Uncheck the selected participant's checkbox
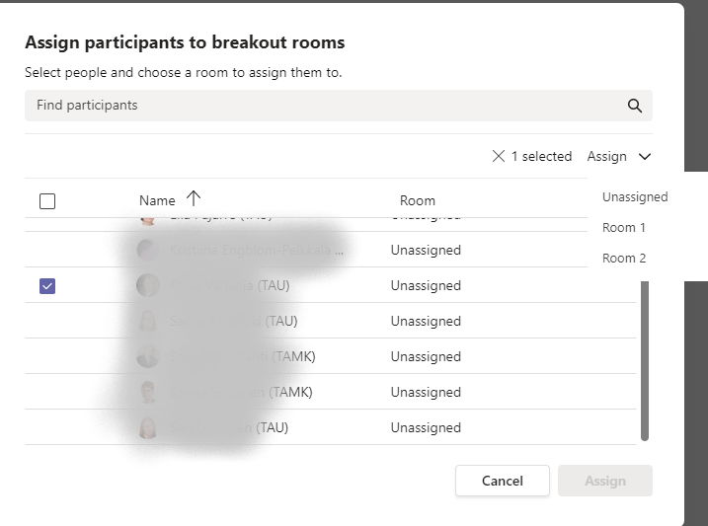This screenshot has height=526, width=708. pos(47,286)
